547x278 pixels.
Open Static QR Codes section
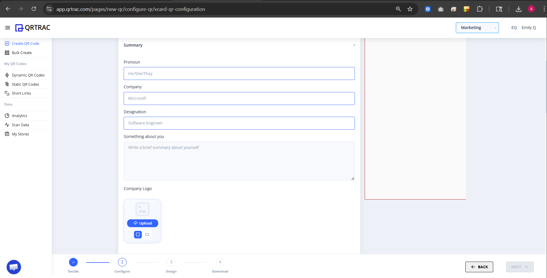(25, 84)
